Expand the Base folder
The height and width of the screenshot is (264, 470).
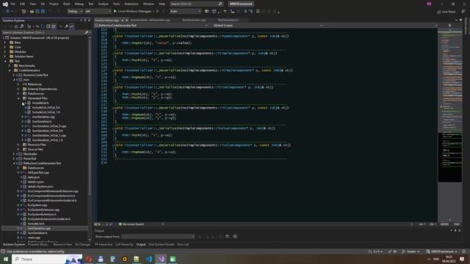(x=5, y=43)
